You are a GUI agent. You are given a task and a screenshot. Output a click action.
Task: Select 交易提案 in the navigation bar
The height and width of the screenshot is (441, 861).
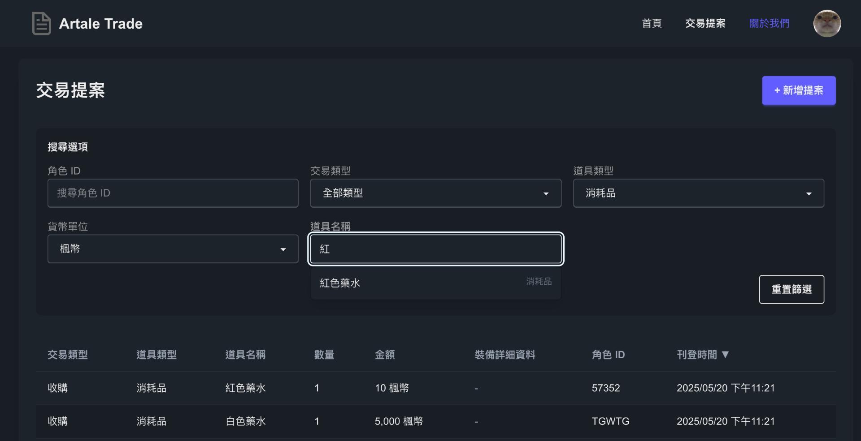click(705, 23)
